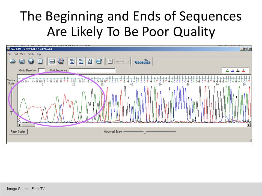Click the horizontal scrollbar thumb
The width and height of the screenshot is (262, 196).
click(x=28, y=125)
